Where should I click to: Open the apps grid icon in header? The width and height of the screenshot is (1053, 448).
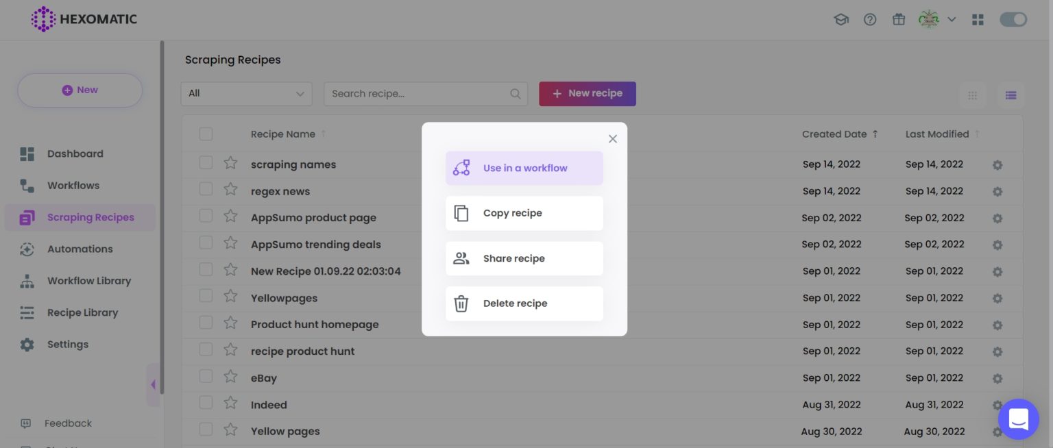[x=978, y=20]
